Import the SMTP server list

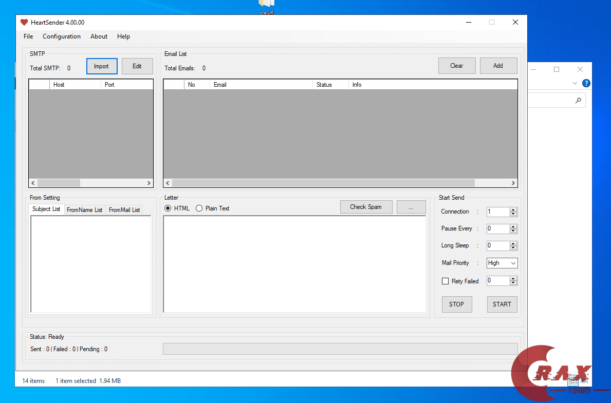pyautogui.click(x=102, y=66)
